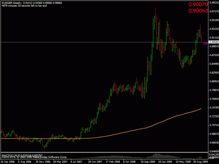Click the 28 Sep 2008 date label
Image resolution: width=219 pixels, height=164 pixels.
pos(148,162)
